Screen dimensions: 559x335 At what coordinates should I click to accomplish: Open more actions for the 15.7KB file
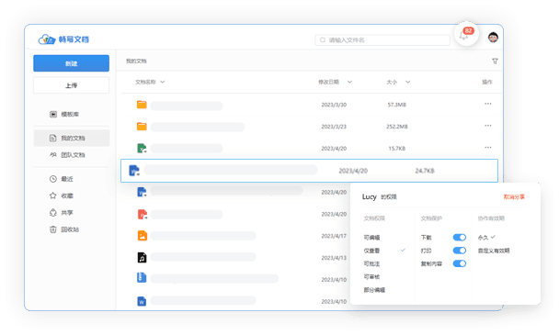click(x=487, y=148)
